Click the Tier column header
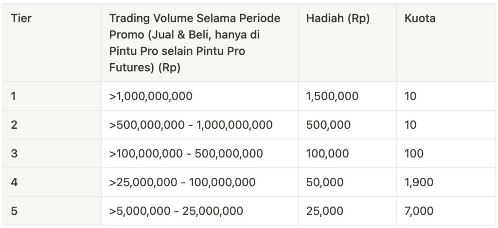This screenshot has width=498, height=228. 20,19
